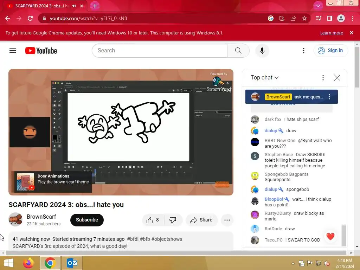This screenshot has height=270, width=360.
Task: Reload the YouTube page
Action: click(x=30, y=18)
